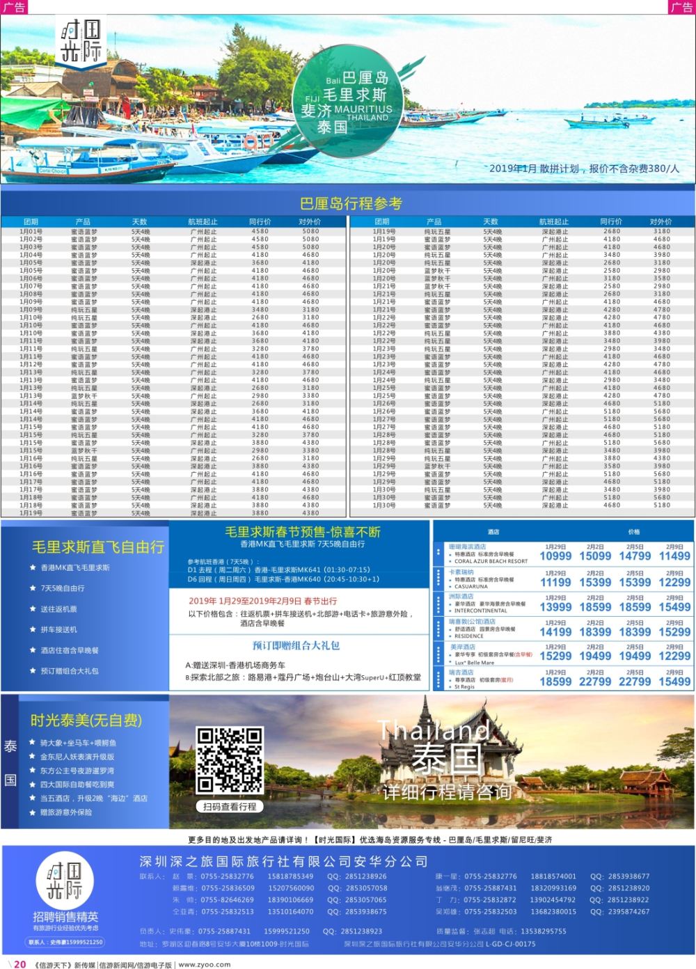
Task: Click the star bullet beside 送往返机票
Action: (33, 608)
